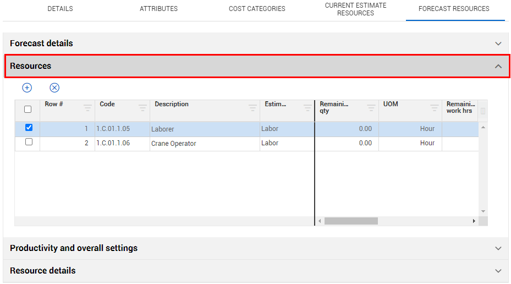Go to Current Estimate Resources tab
The image size is (511, 284).
(x=355, y=9)
